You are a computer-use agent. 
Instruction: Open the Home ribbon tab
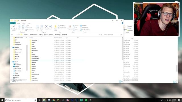coord(18,23)
